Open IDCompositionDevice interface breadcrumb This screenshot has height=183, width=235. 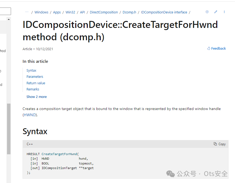coord(164,12)
